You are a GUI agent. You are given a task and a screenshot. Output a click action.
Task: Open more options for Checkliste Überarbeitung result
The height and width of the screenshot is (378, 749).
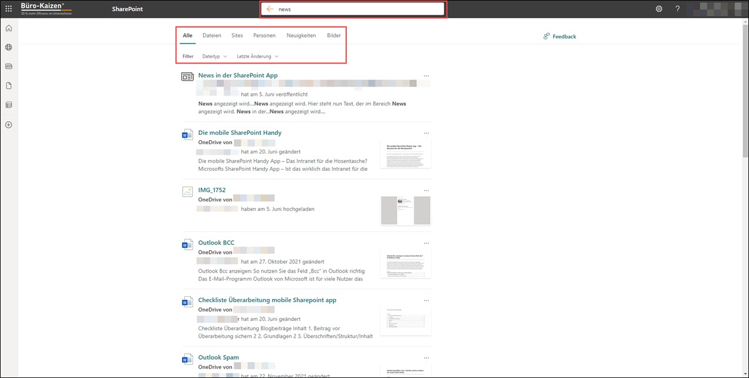point(426,300)
